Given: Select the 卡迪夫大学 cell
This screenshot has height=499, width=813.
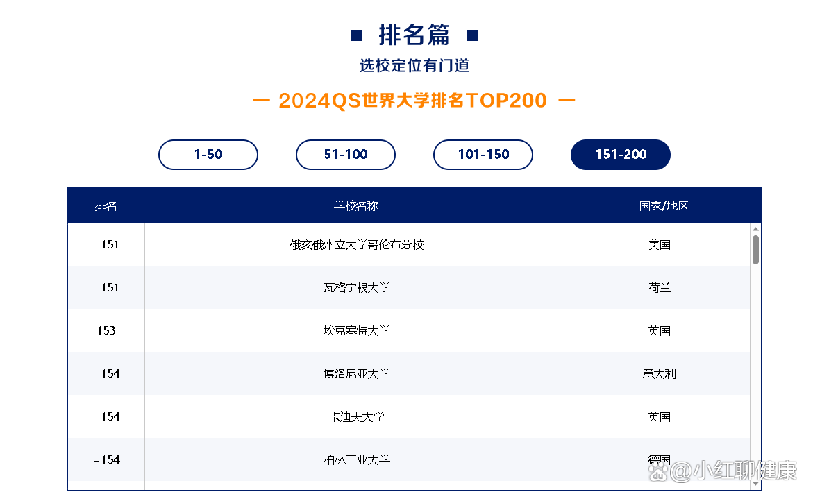Looking at the screenshot, I should pos(357,416).
